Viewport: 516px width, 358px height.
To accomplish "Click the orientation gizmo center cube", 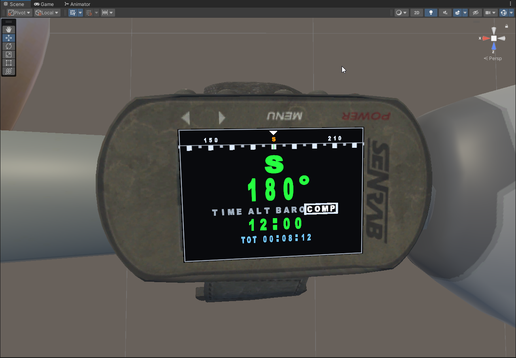I will (494, 38).
